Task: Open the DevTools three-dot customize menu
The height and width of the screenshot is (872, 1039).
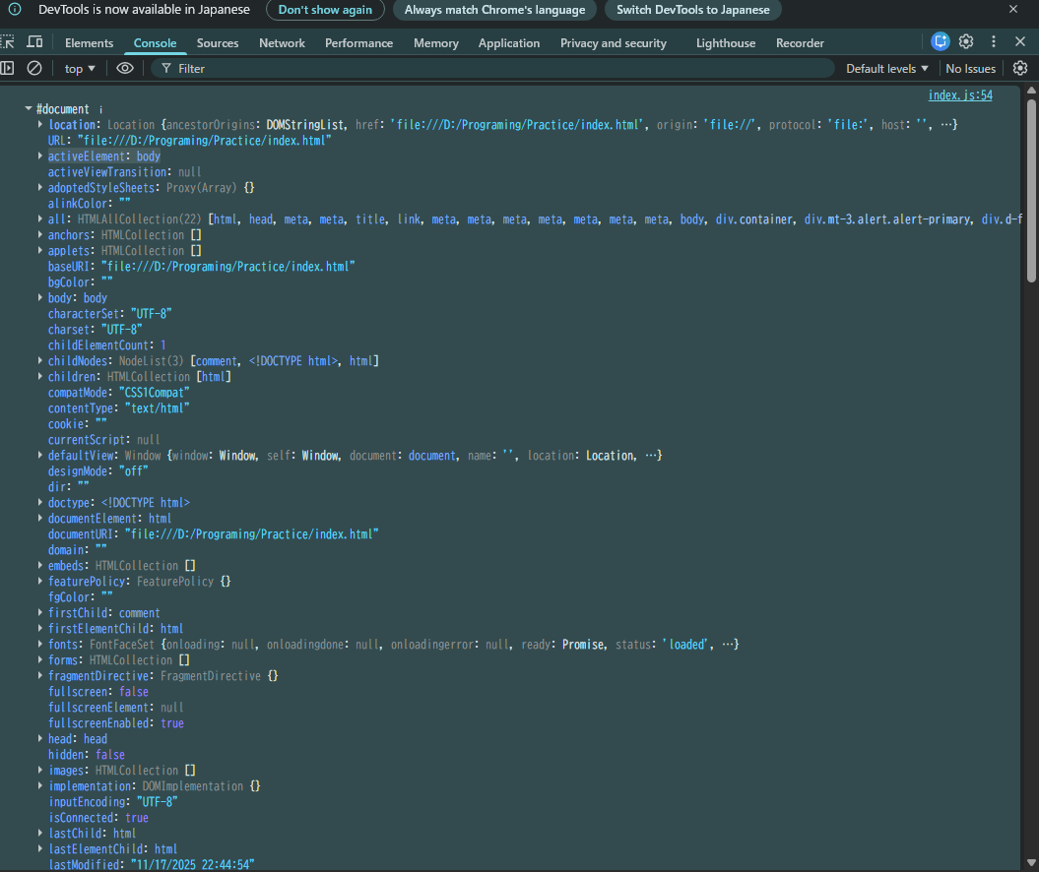Action: [x=994, y=41]
